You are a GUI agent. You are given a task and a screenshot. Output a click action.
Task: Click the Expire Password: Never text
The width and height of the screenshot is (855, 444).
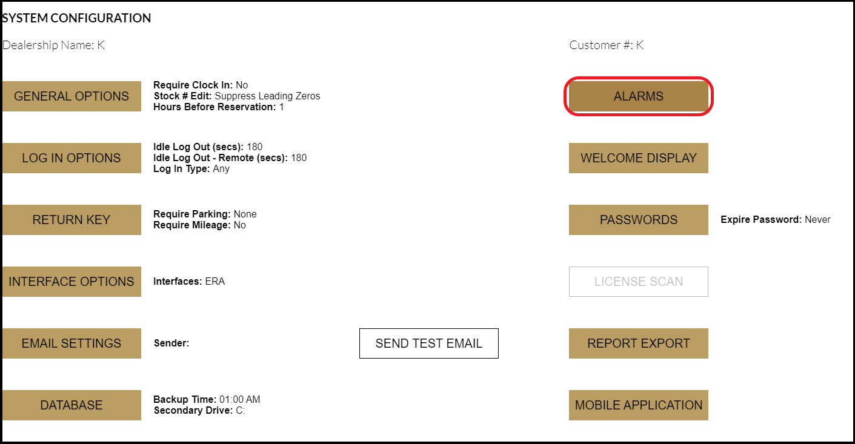776,219
